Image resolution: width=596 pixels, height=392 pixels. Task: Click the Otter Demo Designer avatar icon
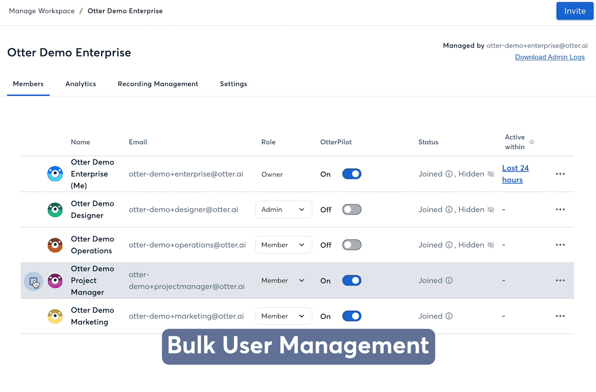(55, 210)
